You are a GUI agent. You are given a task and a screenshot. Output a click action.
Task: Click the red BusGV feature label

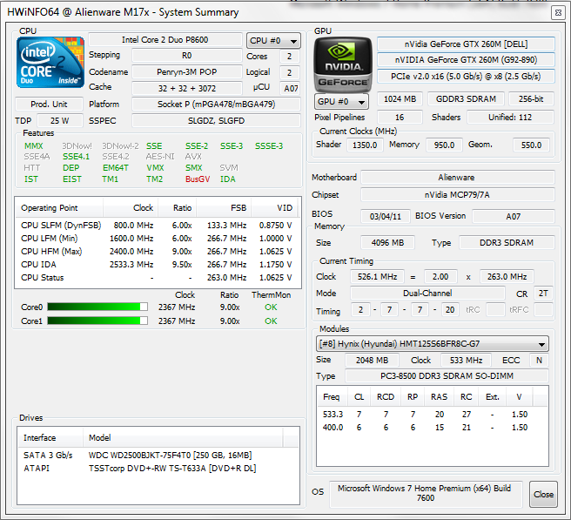[198, 179]
